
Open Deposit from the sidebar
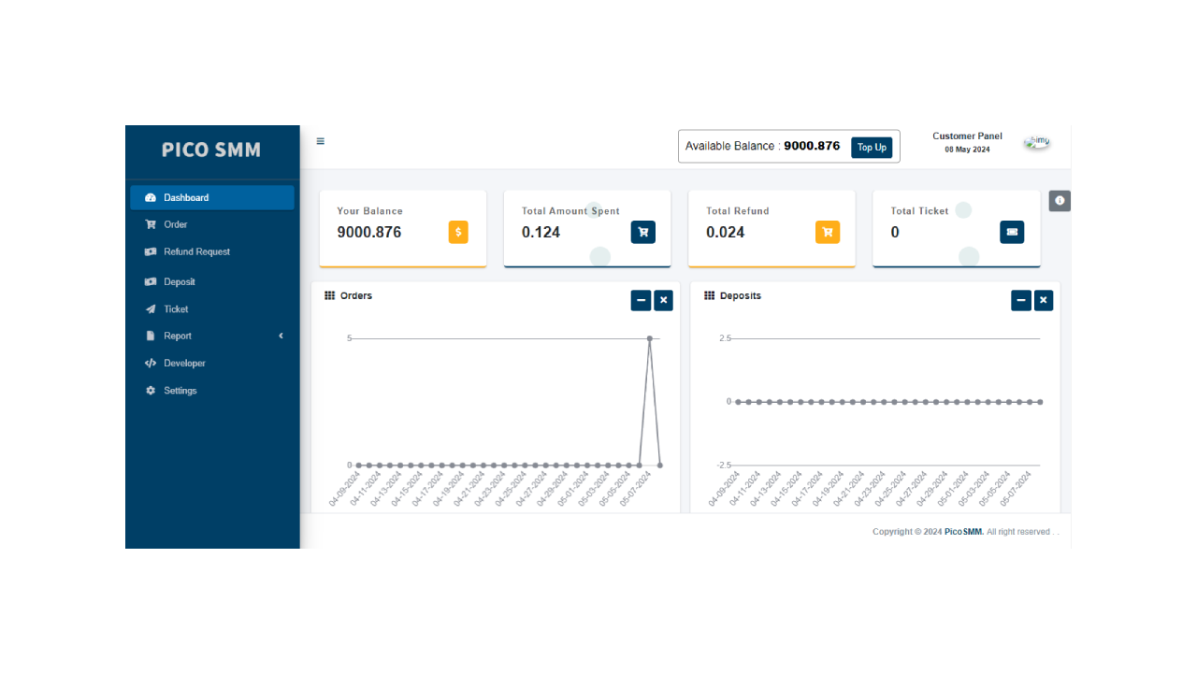click(212, 281)
